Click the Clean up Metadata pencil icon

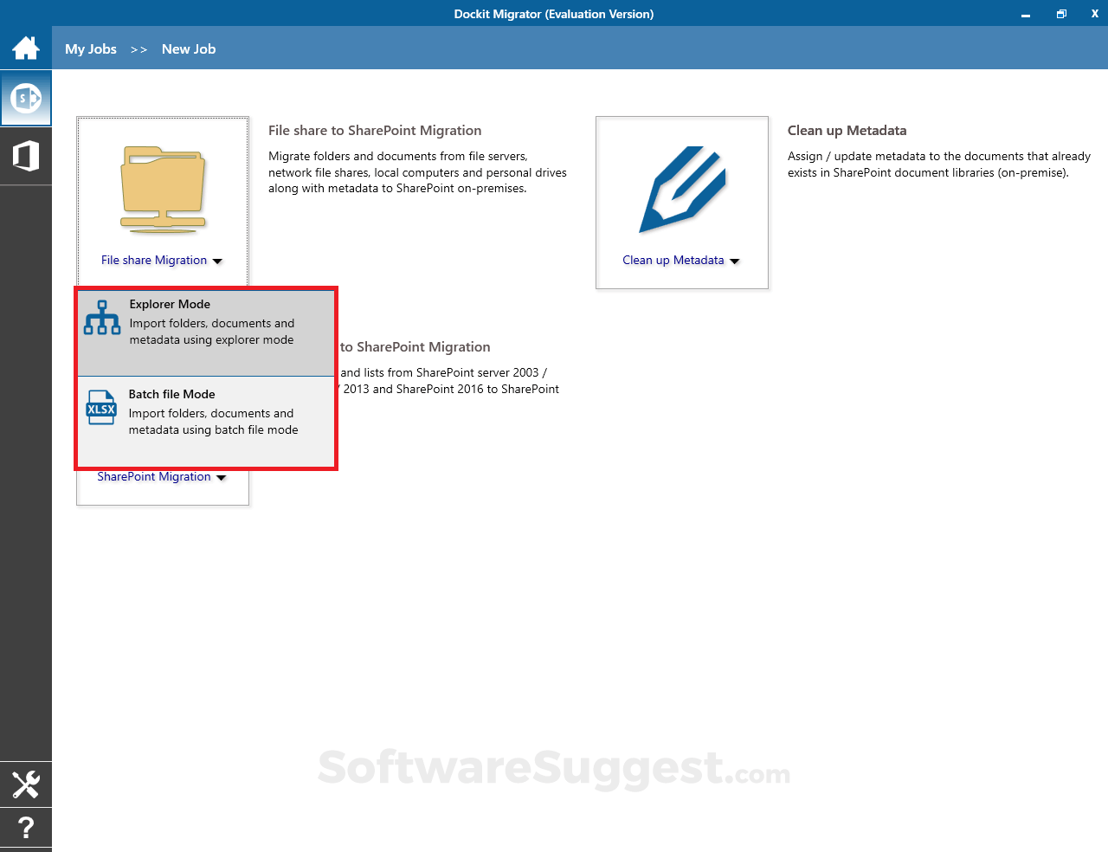[x=682, y=186]
